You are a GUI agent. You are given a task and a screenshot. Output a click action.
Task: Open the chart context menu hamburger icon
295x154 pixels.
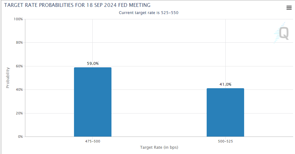pyautogui.click(x=289, y=8)
